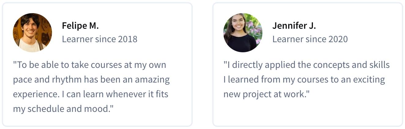The width and height of the screenshot is (405, 129).
Task: Click the first line of Felipe's testimonial quote
Action: pos(90,65)
